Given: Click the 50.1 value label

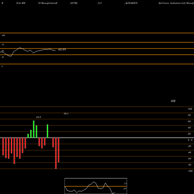Looking at the screenshot, I should click(66, 114).
